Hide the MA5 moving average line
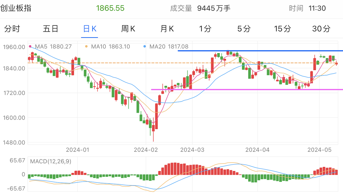Viewport: 343px width, 194px height. click(53, 46)
